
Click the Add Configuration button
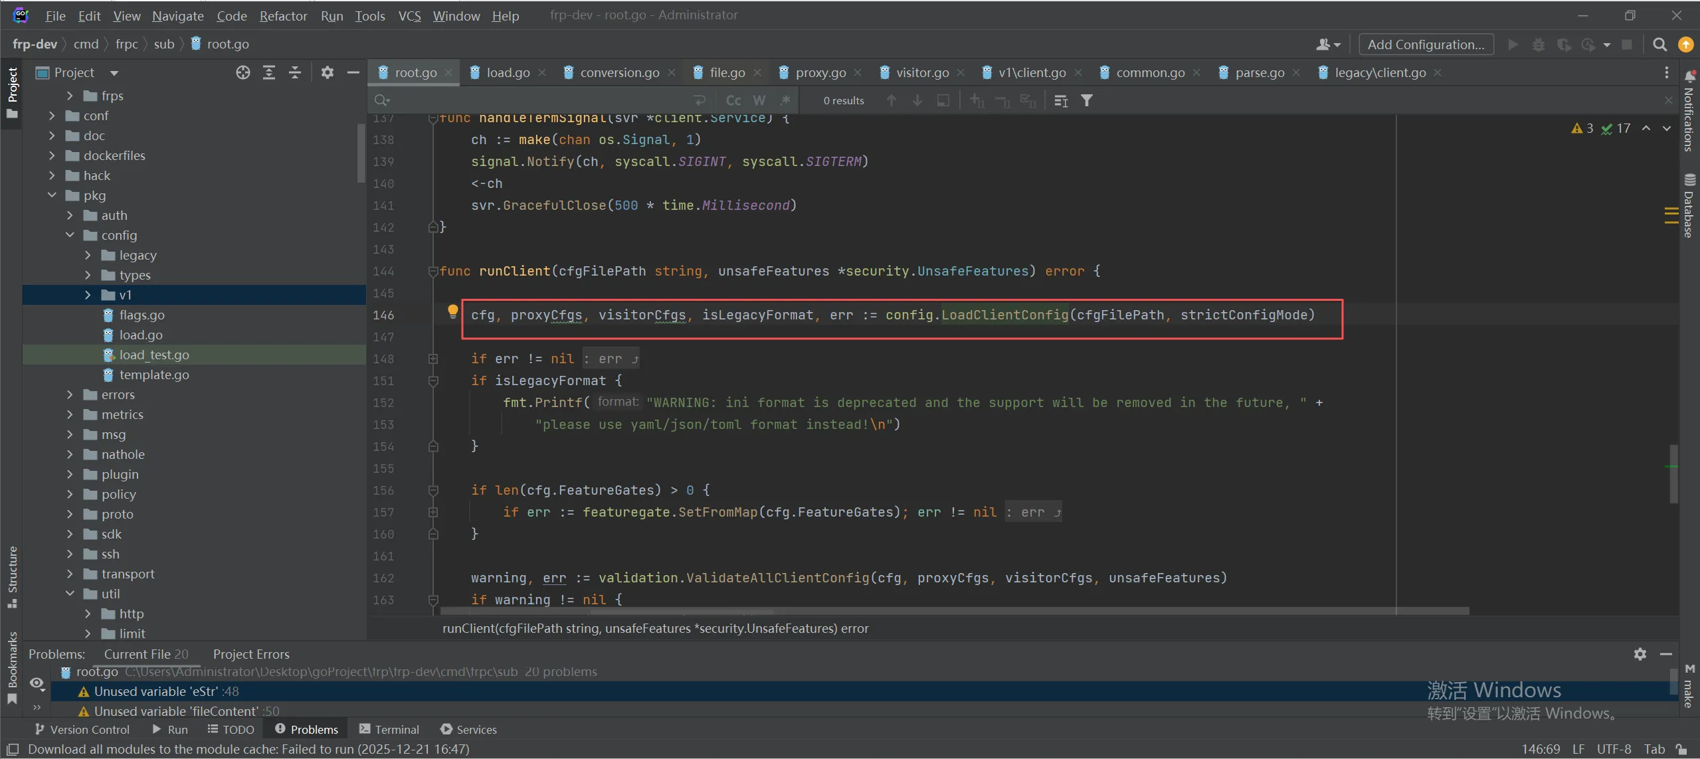pyautogui.click(x=1426, y=44)
